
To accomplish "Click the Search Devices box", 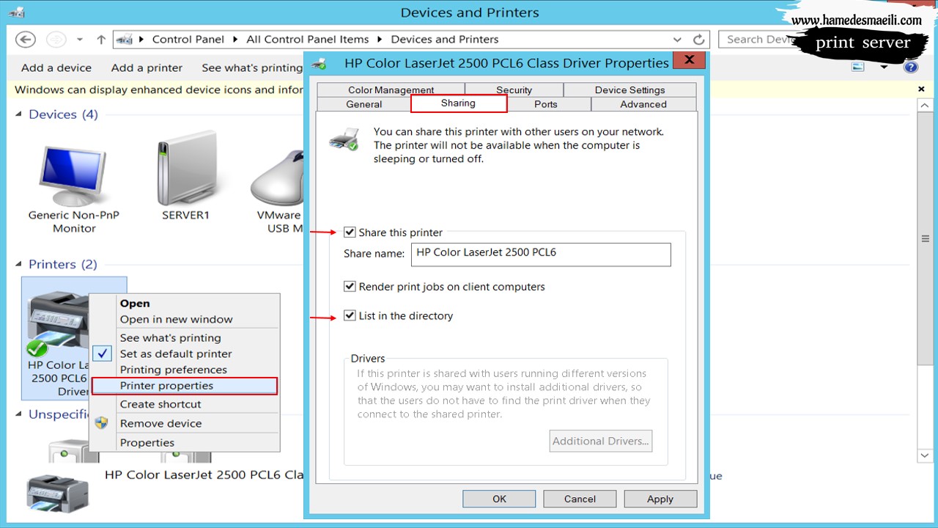I will point(758,40).
